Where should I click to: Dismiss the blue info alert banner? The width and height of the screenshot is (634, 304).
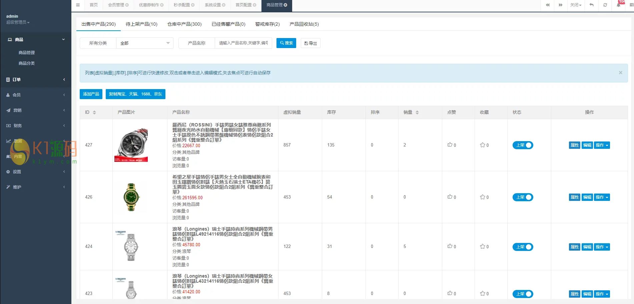tap(620, 73)
